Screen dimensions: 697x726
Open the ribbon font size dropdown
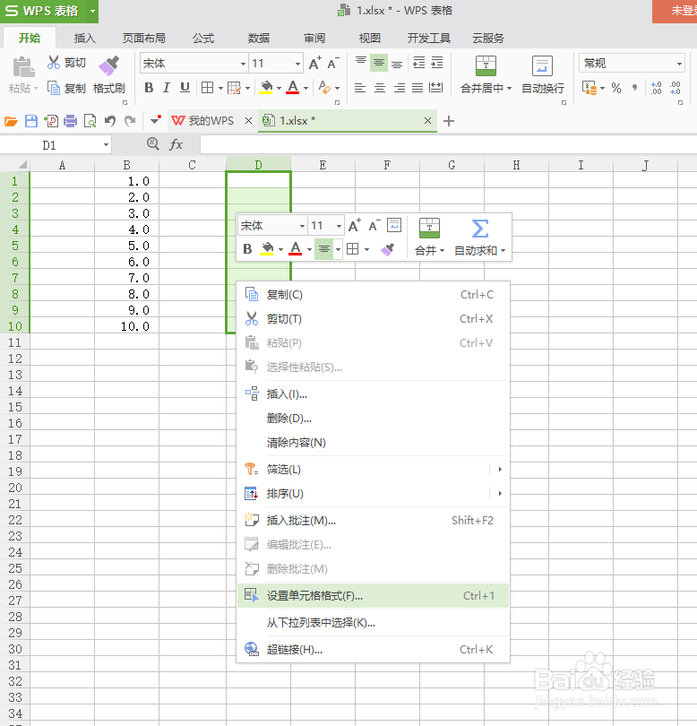pos(297,64)
